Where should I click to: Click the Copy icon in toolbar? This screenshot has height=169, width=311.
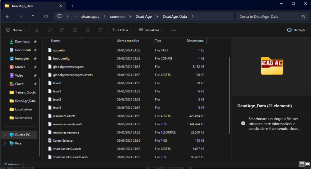pyautogui.click(x=49, y=30)
